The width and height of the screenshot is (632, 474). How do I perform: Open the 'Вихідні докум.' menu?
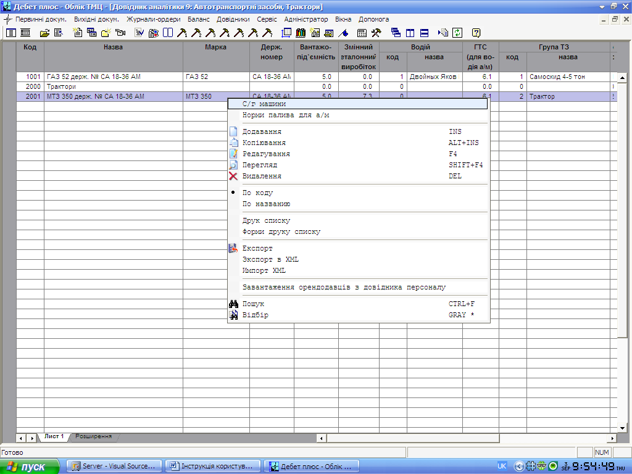click(96, 19)
